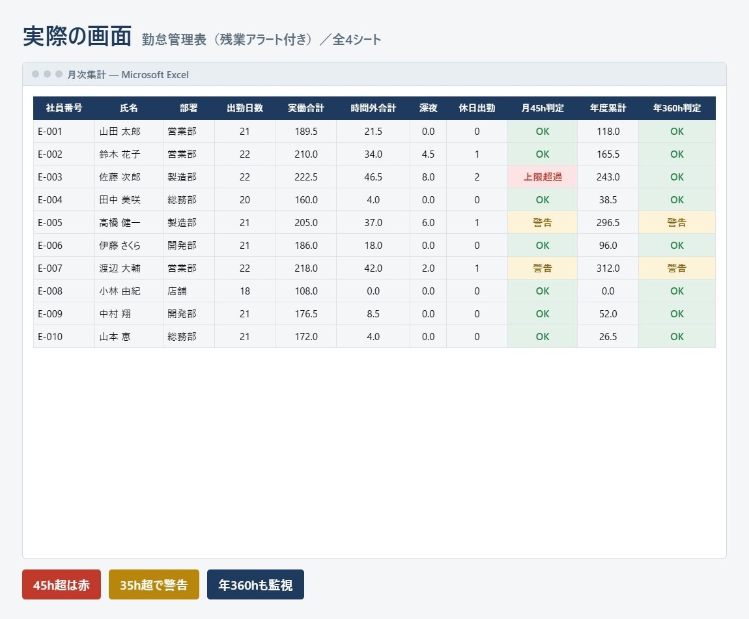Select the 時間外合計 column header
The image size is (749, 619).
(x=373, y=108)
